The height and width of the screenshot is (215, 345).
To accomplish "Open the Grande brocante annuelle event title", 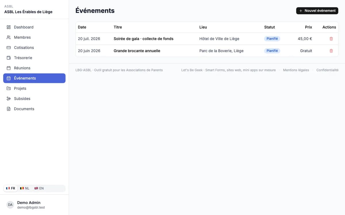I will pyautogui.click(x=137, y=51).
